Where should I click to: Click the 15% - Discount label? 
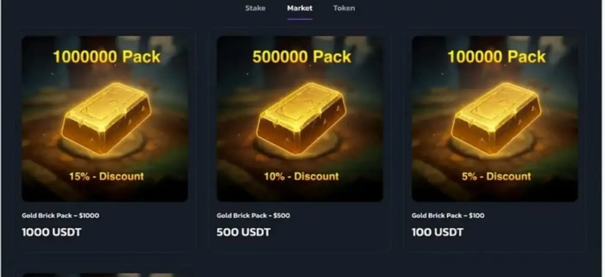(106, 176)
